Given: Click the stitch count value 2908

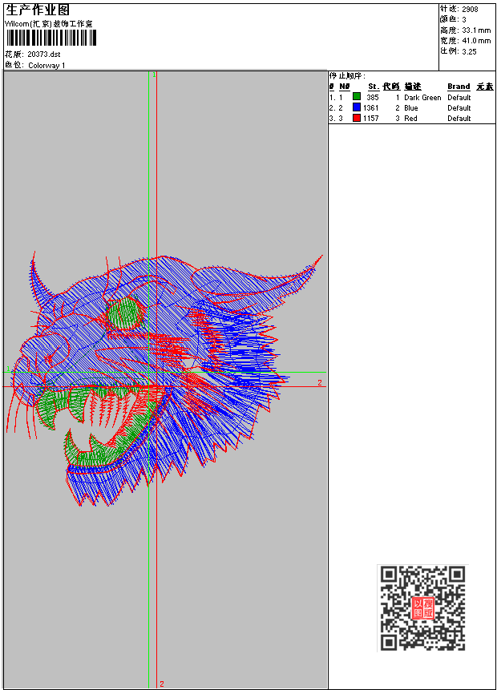Looking at the screenshot, I should 470,9.
